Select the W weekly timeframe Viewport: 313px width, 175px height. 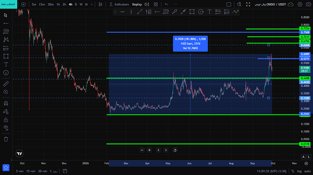(81, 5)
